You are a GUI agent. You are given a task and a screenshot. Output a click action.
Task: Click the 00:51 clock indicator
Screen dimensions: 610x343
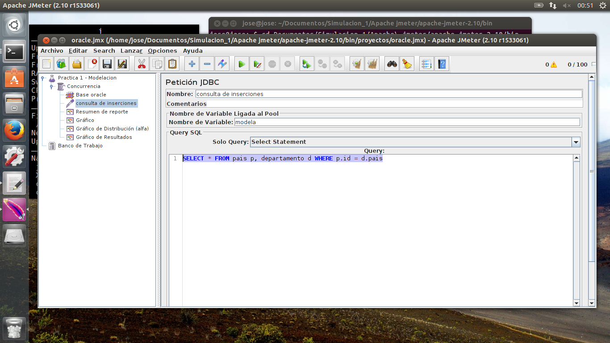click(x=585, y=5)
